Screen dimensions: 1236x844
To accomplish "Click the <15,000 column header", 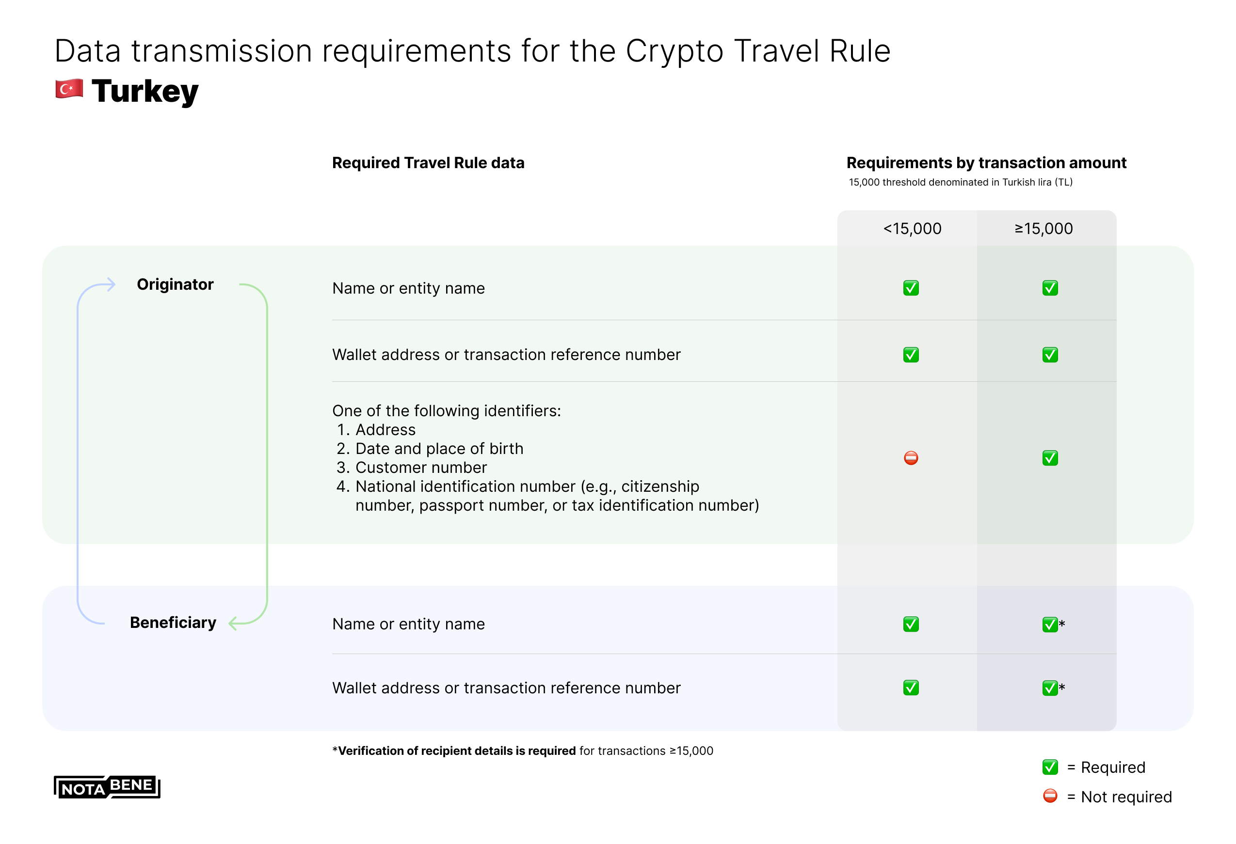I will click(x=912, y=229).
